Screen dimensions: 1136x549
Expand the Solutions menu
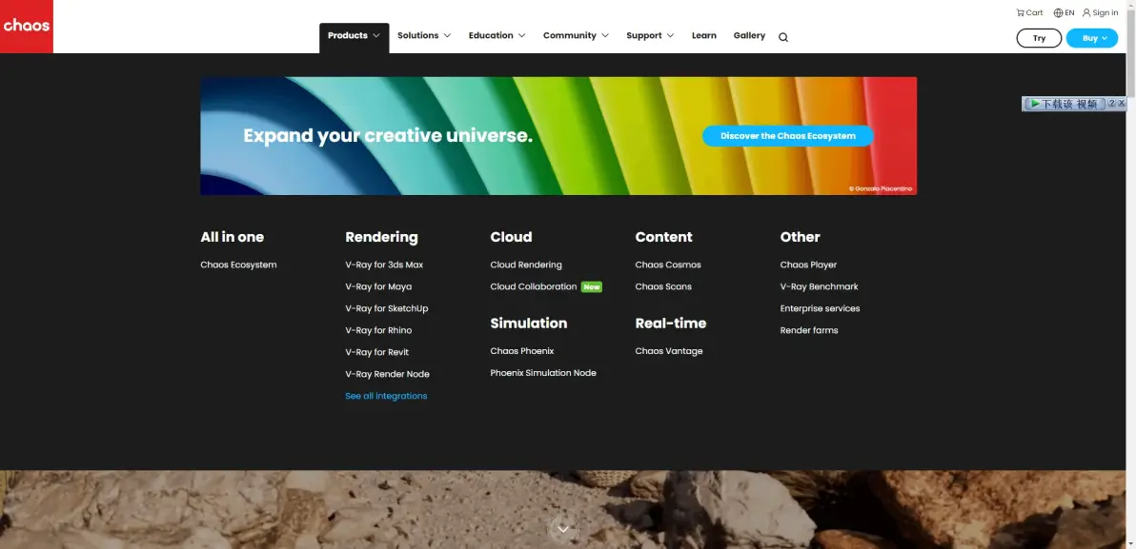(x=424, y=35)
